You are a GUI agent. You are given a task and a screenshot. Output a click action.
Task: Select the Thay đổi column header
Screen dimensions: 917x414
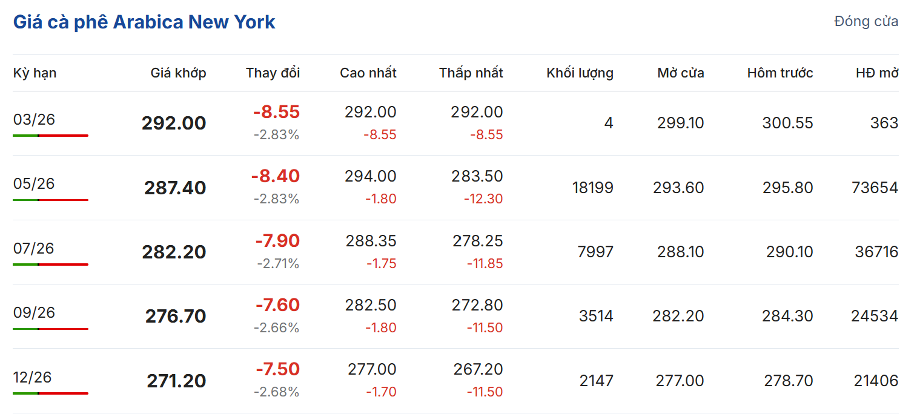273,73
